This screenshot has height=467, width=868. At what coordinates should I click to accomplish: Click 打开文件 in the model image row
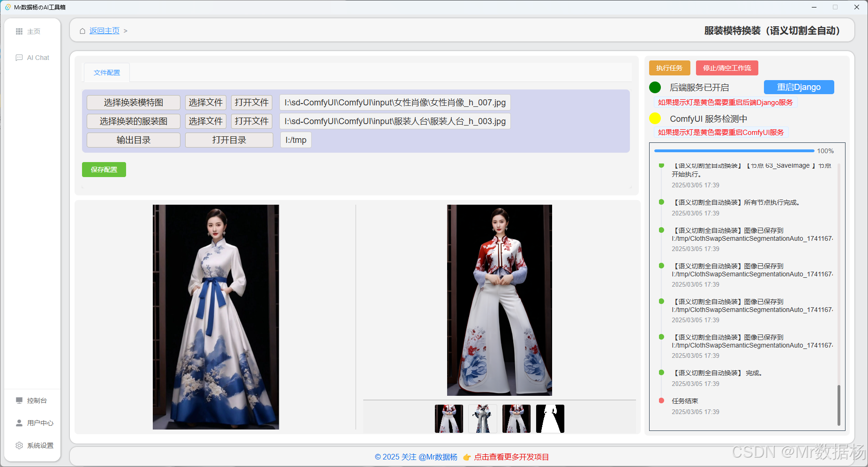(x=252, y=103)
